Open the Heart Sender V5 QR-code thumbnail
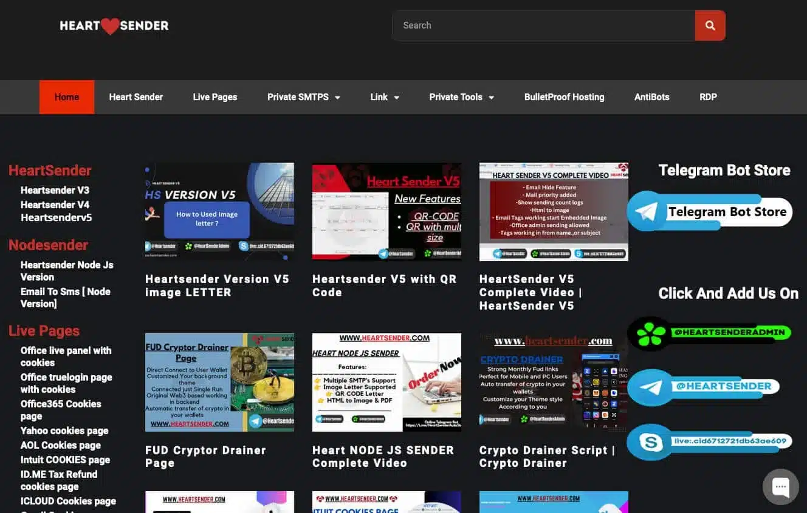This screenshot has width=807, height=513. [x=386, y=211]
